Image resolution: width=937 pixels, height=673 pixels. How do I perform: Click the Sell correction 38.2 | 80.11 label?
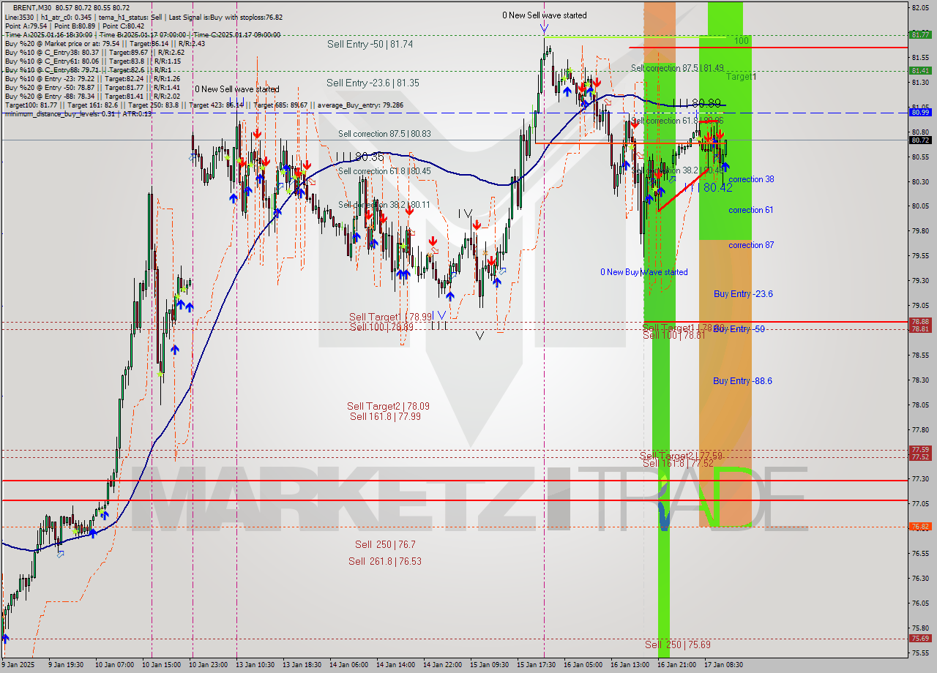(x=384, y=204)
